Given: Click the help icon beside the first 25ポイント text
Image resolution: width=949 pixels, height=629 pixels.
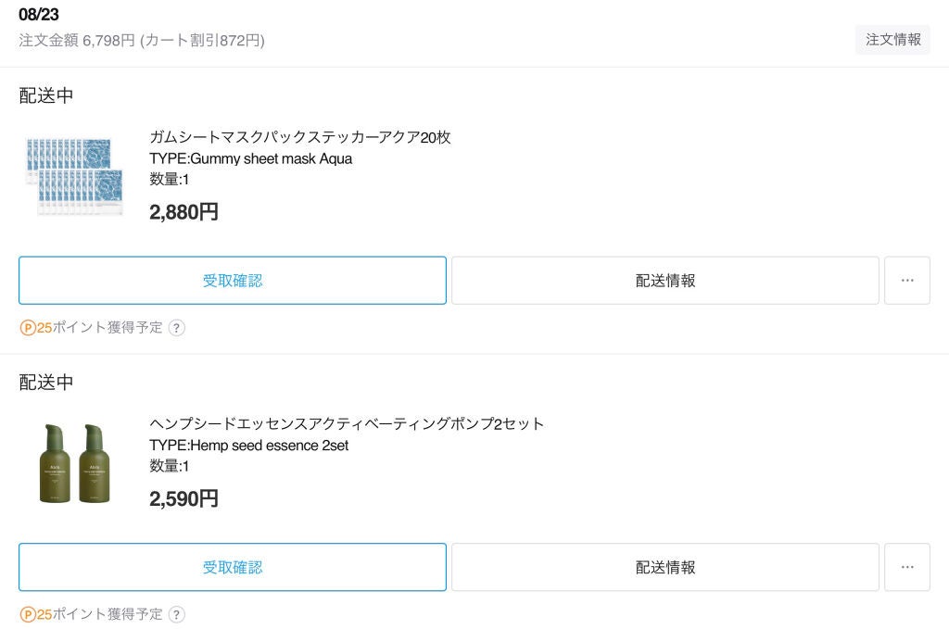Looking at the screenshot, I should tap(176, 328).
